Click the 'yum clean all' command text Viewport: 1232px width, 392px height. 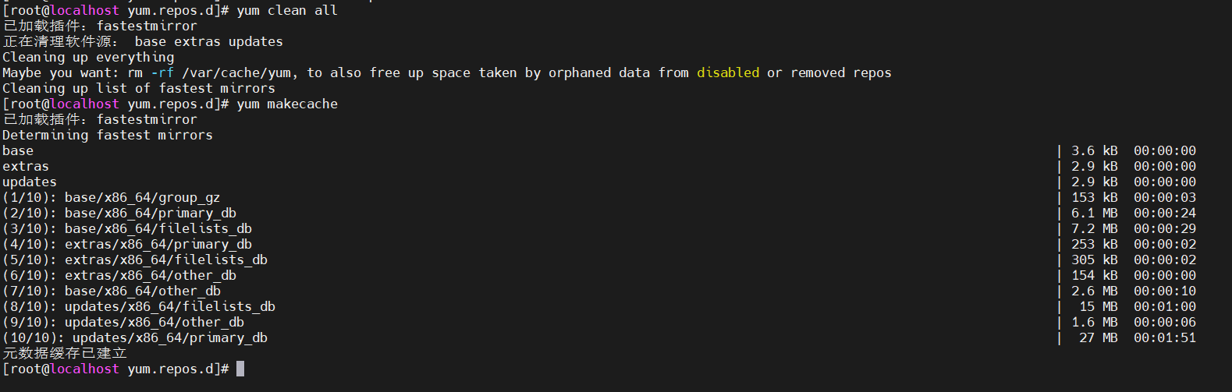pos(287,10)
